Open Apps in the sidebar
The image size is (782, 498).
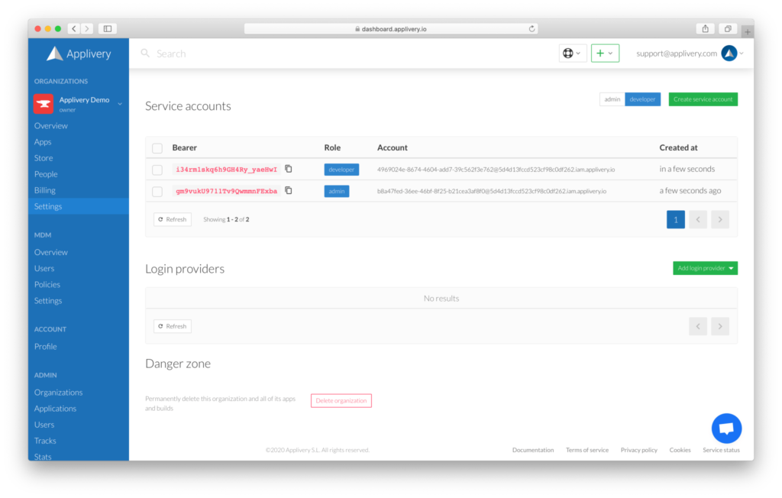pos(43,142)
